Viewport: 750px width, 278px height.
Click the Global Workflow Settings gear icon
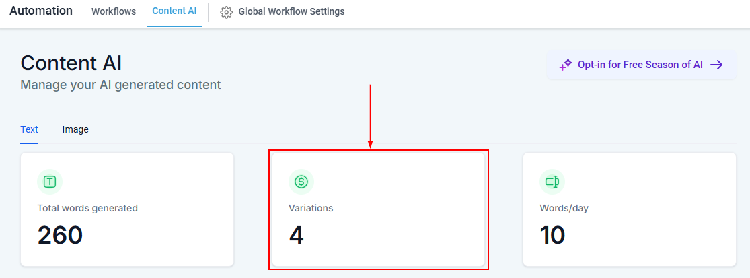(x=227, y=12)
